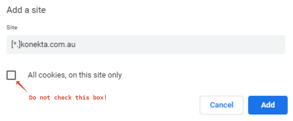
Task: Click the "Do not check this box!" warning
Action: 68,98
